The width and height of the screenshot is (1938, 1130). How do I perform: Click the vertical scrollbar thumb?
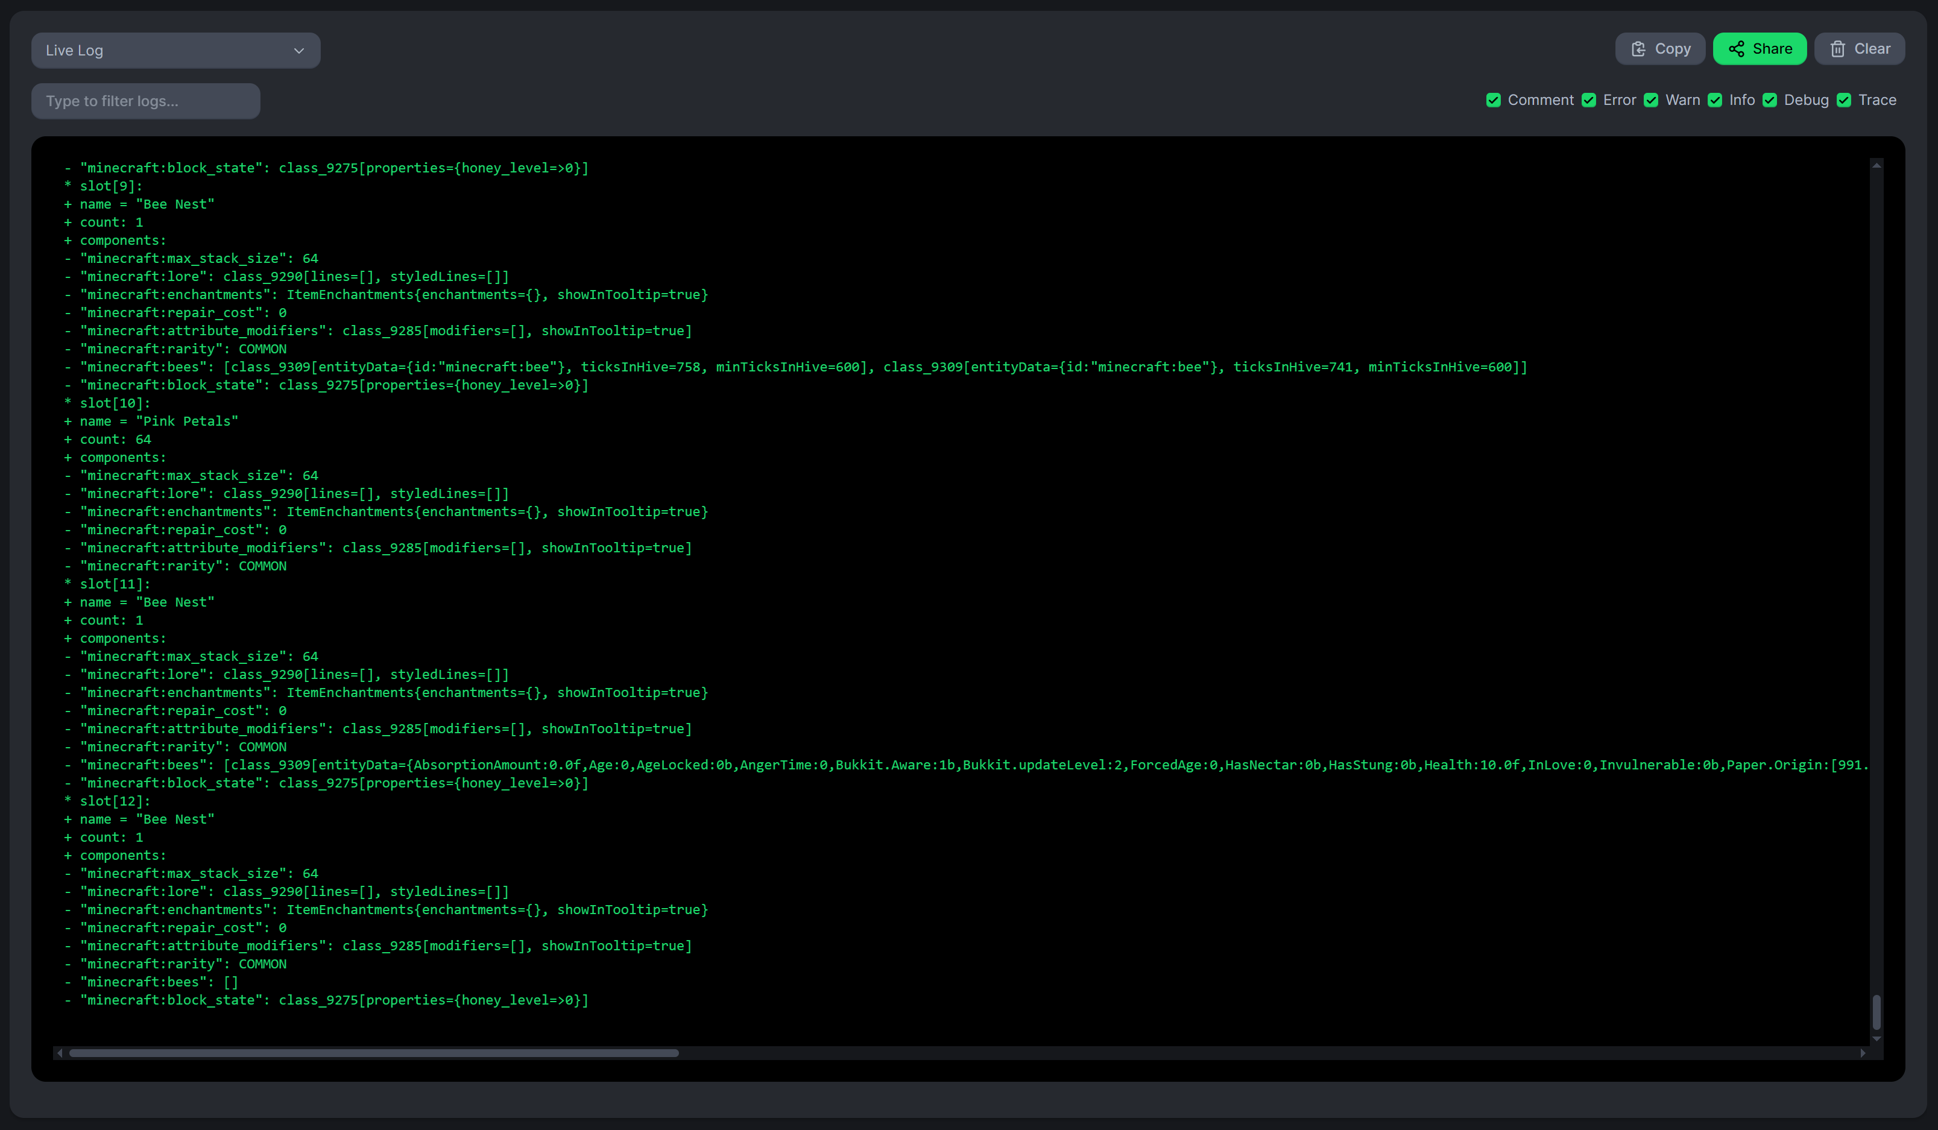click(1876, 1012)
